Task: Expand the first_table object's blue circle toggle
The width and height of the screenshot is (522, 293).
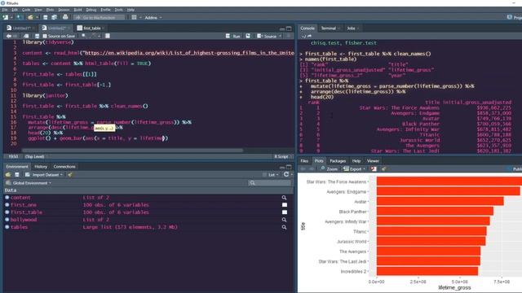Action: click(x=7, y=212)
